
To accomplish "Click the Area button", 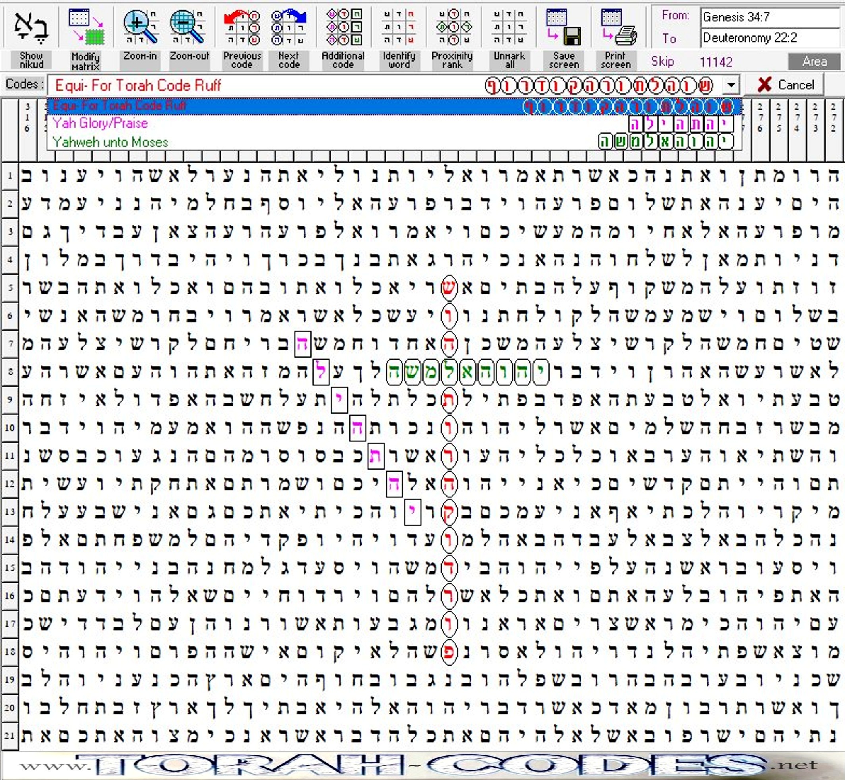I will (814, 62).
